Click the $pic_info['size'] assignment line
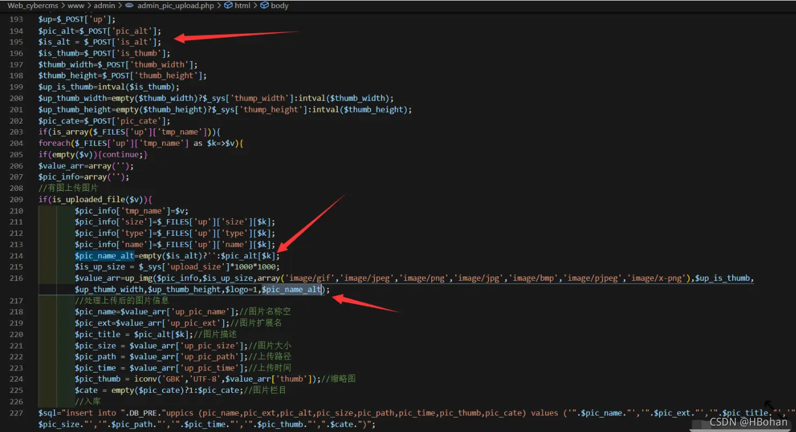Viewport: 796px width, 432px height. click(x=175, y=222)
